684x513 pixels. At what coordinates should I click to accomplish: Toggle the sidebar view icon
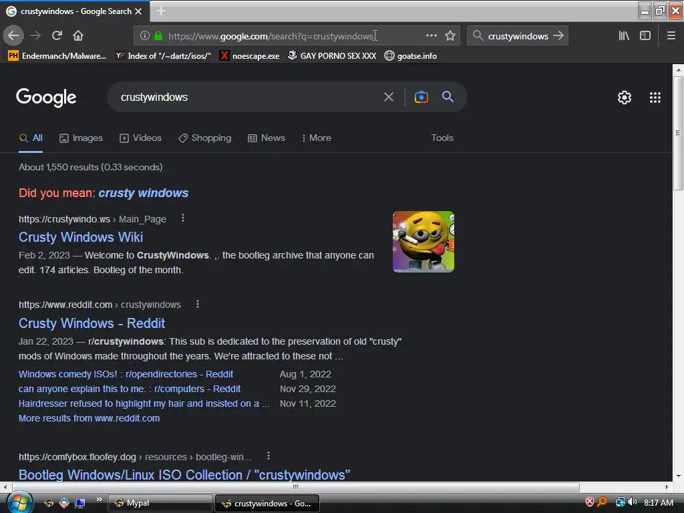pyautogui.click(x=645, y=35)
